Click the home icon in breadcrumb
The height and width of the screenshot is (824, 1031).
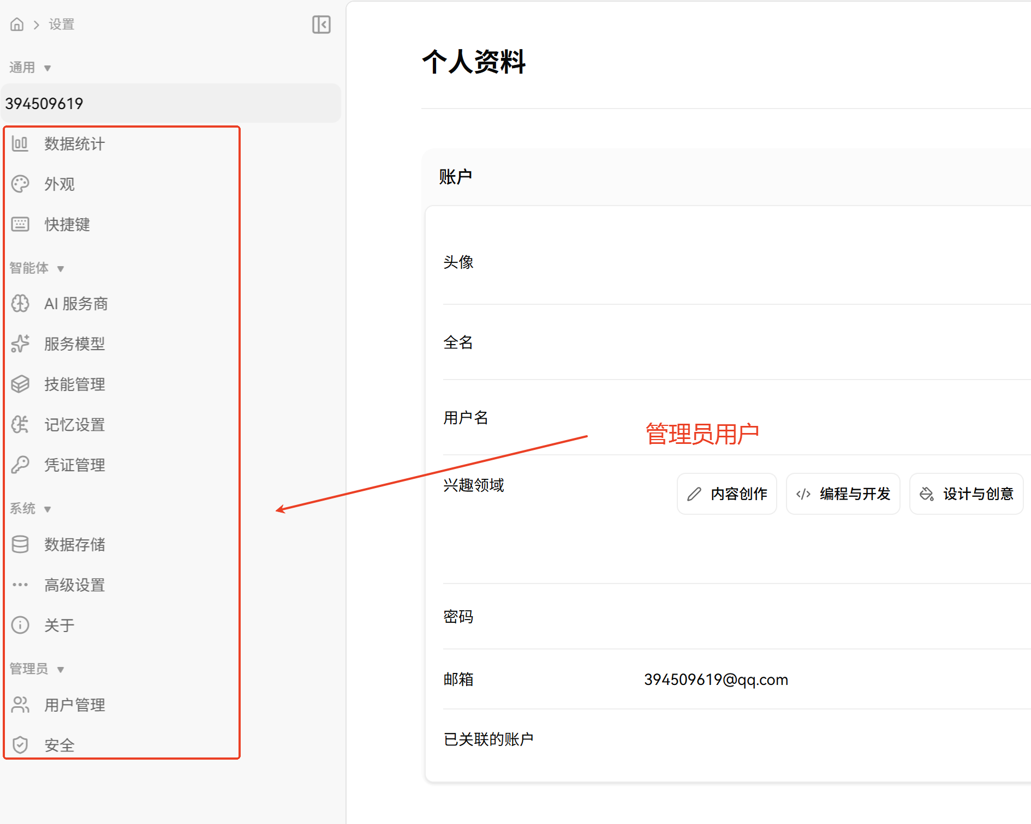[x=17, y=25]
